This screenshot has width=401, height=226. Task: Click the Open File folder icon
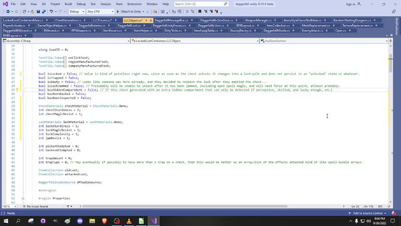pos(33,11)
